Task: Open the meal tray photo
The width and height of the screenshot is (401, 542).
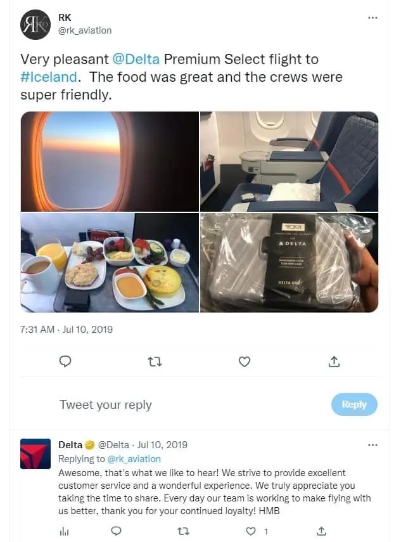Action: [110, 262]
